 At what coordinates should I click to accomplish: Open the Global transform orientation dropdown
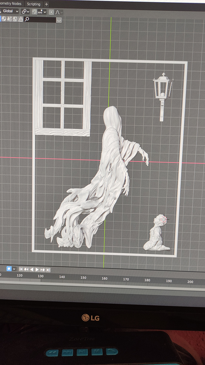click(x=10, y=11)
